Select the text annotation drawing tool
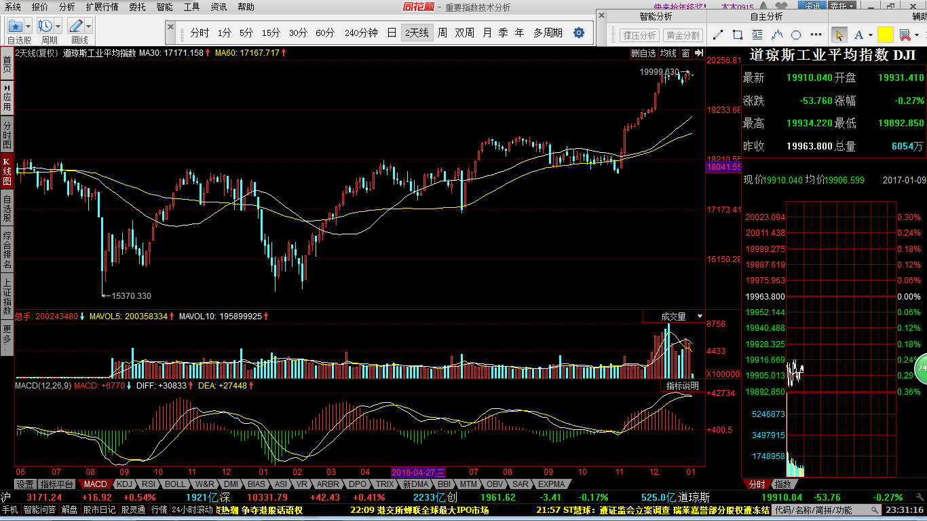Viewport: 927px width, 521px height. 758,35
